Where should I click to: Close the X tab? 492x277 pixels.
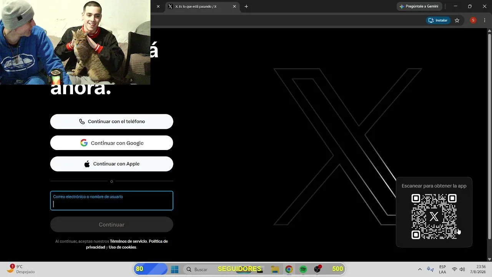pyautogui.click(x=234, y=7)
